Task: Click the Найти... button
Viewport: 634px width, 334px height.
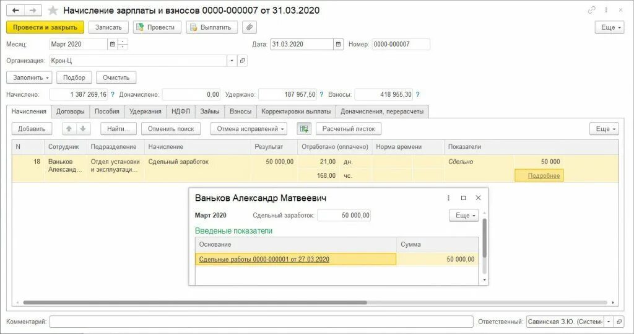Action: [118, 129]
